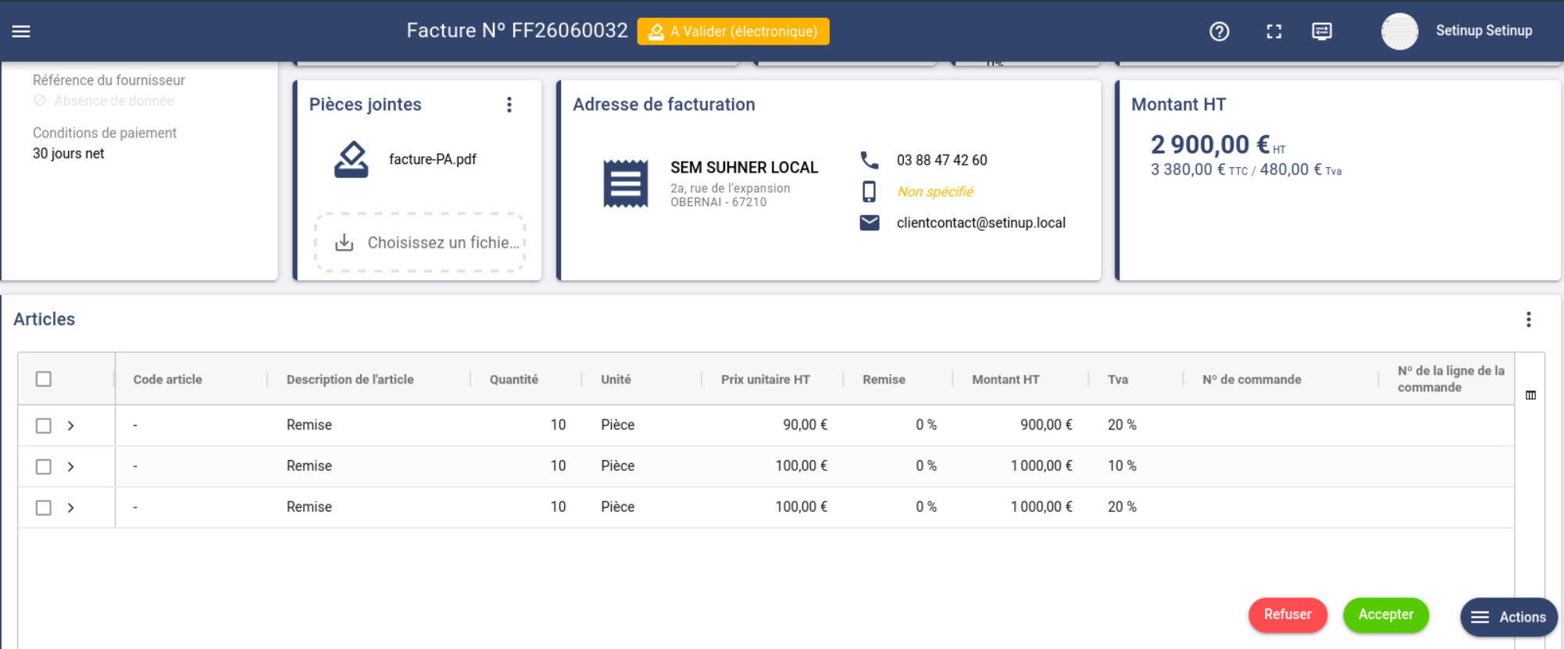
Task: Click the Choisissez un fichier upload zone
Action: click(420, 243)
